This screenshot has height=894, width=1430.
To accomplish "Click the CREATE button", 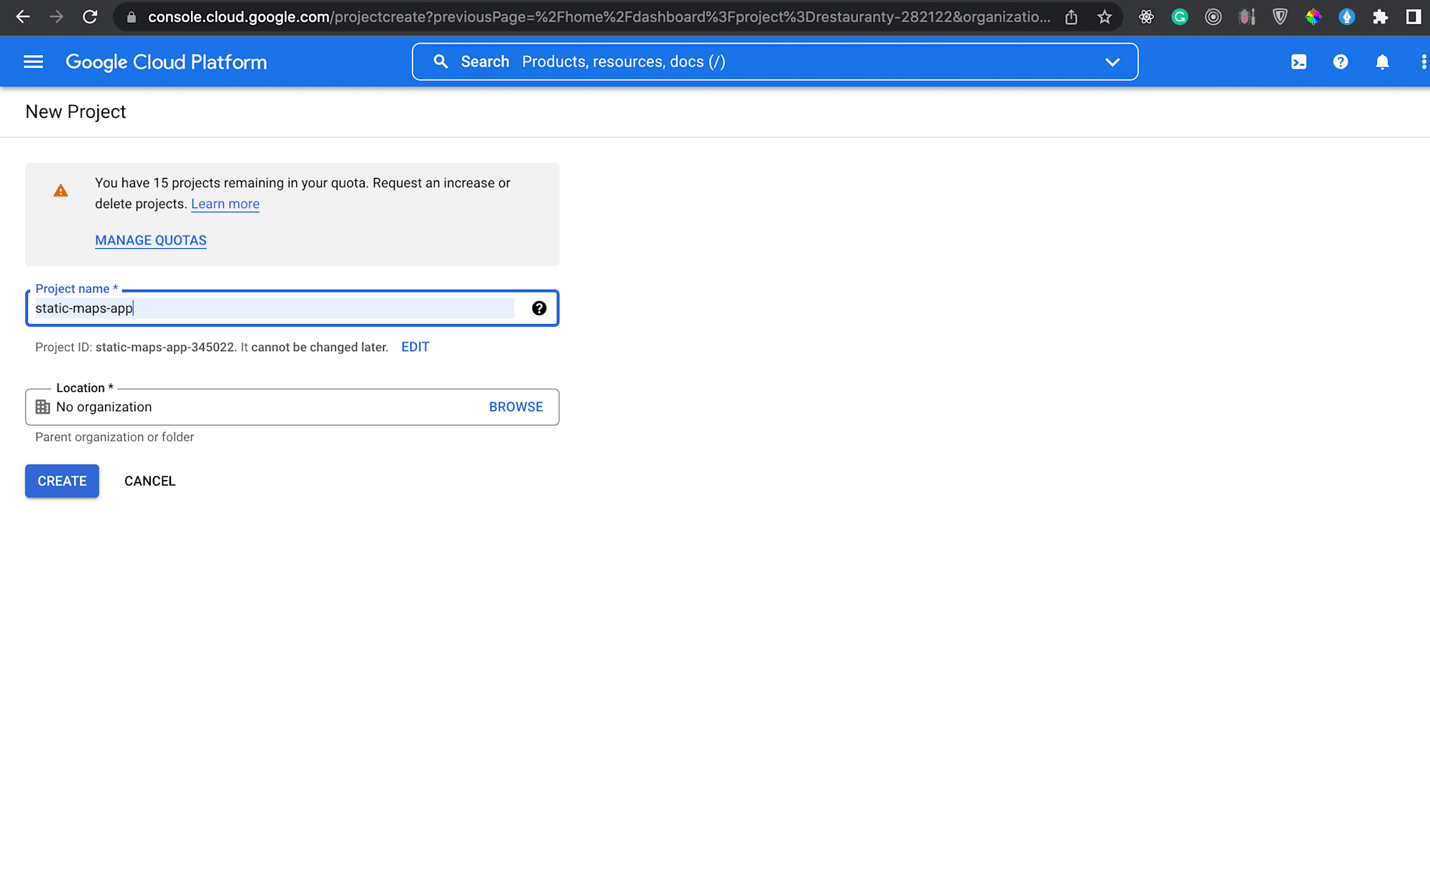I will [x=62, y=481].
